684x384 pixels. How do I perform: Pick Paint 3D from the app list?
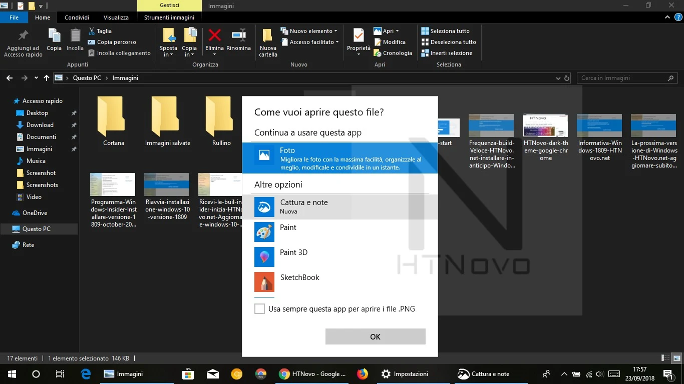point(339,256)
